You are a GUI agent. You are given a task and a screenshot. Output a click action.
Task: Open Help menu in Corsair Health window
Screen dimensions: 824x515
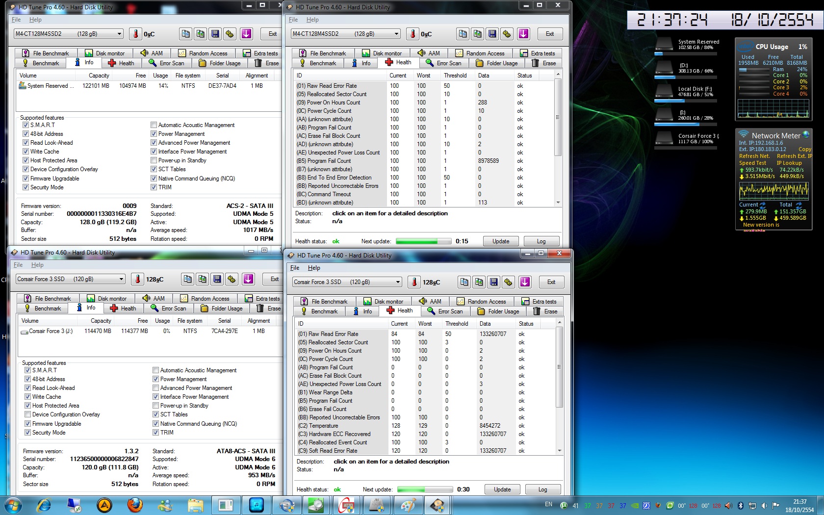314,268
